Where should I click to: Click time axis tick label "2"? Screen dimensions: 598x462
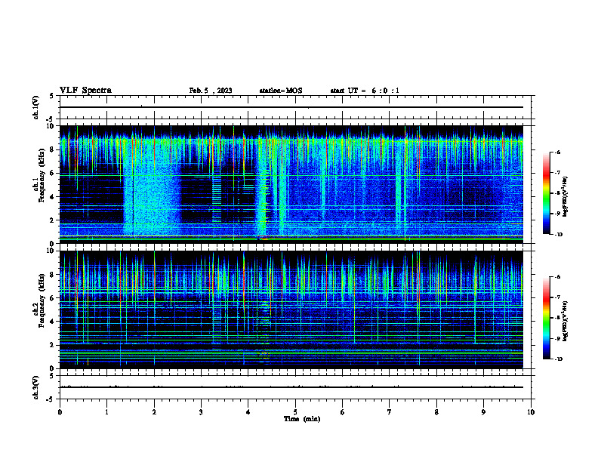pos(154,412)
